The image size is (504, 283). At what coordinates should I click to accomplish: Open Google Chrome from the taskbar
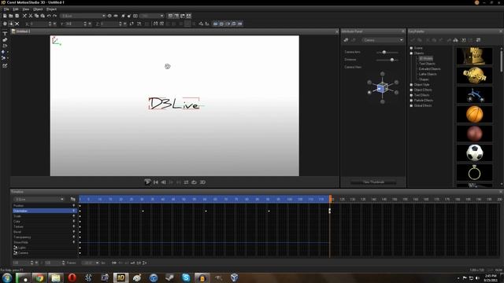[x=39, y=277]
